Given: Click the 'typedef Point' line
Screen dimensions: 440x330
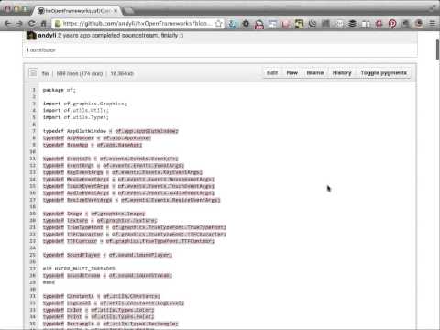Looking at the screenshot, I should (x=98, y=316).
